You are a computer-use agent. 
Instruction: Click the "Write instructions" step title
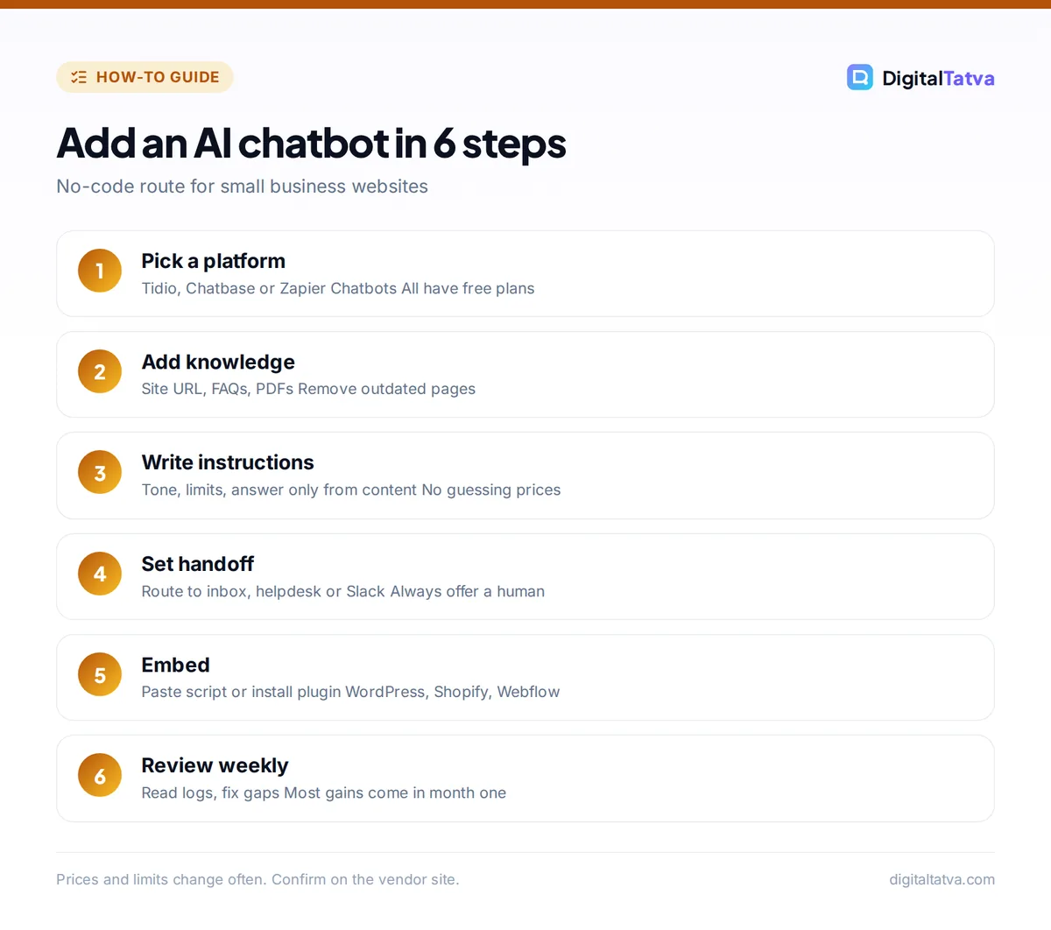pos(228,462)
